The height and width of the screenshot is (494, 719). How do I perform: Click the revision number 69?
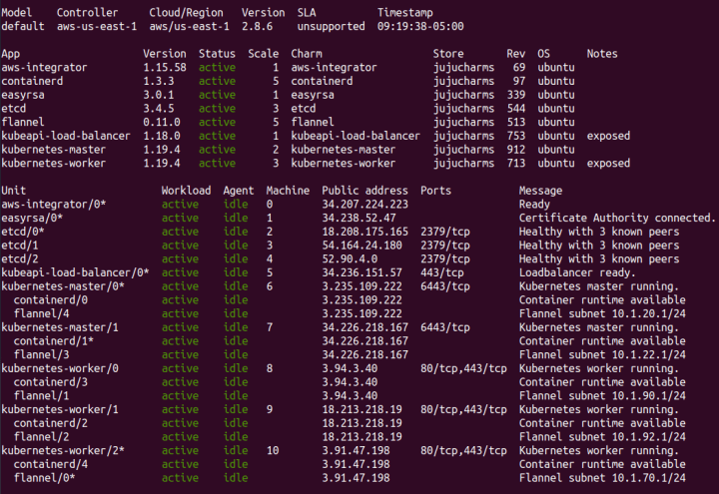coord(519,68)
